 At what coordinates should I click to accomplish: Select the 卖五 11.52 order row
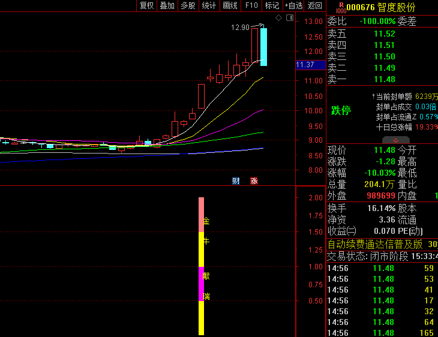[382, 34]
